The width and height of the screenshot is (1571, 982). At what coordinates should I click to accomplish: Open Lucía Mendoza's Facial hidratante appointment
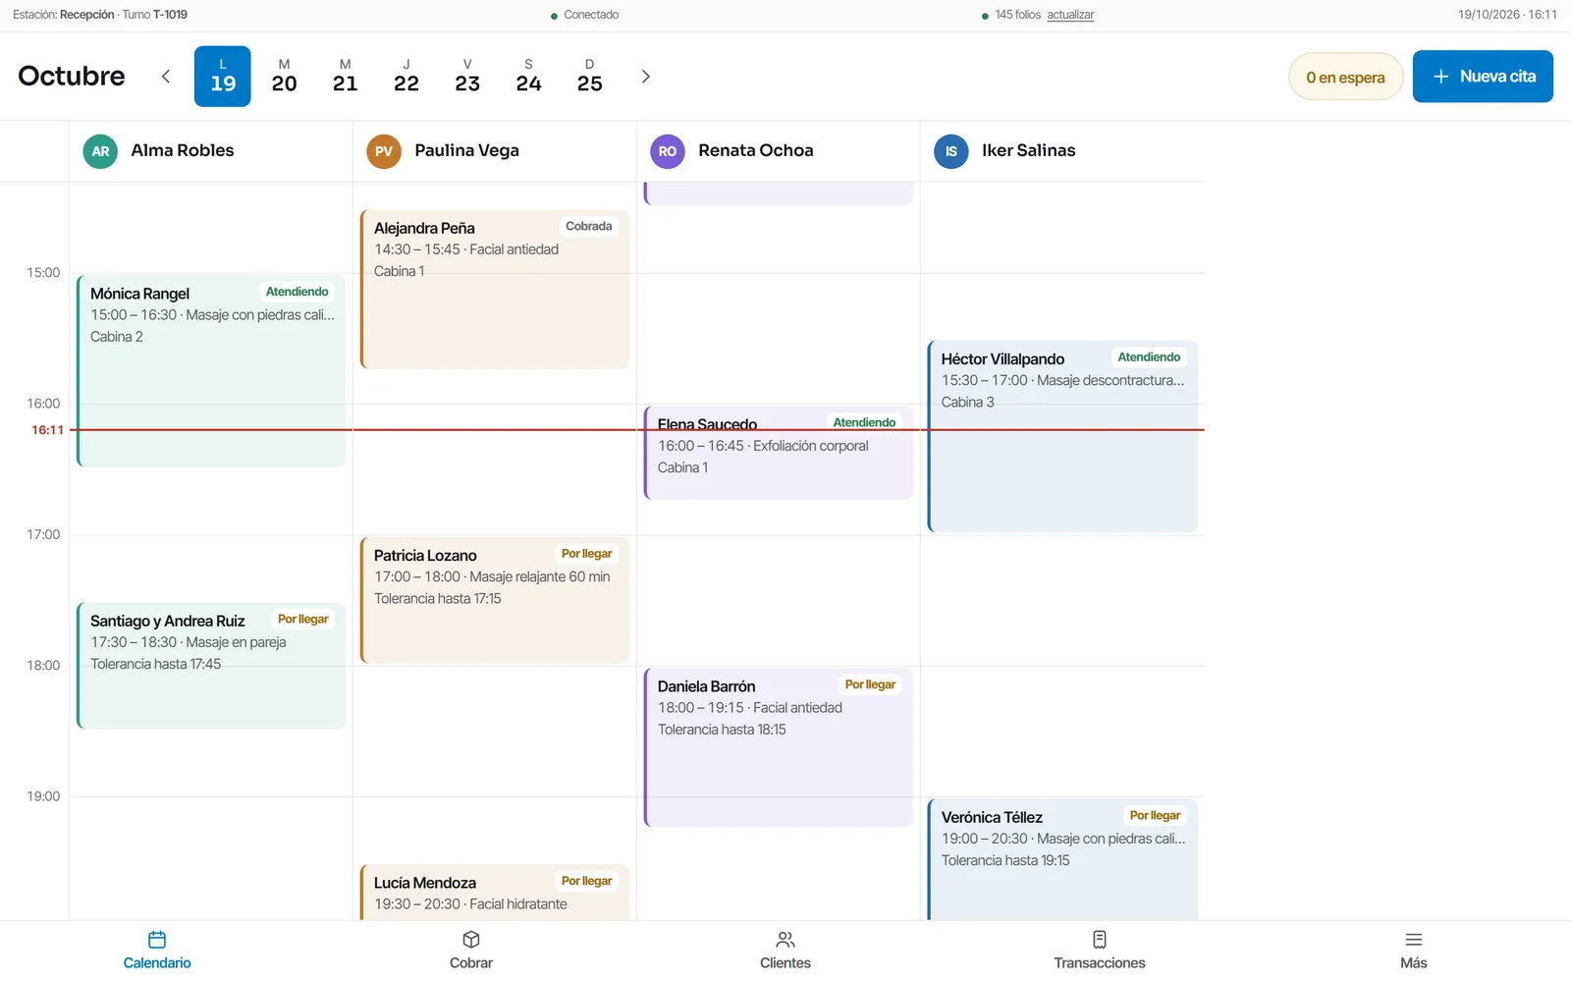click(495, 893)
